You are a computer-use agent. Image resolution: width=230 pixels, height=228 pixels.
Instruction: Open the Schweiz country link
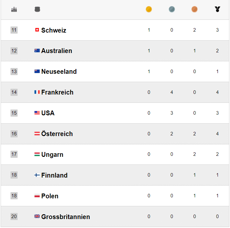coord(54,30)
